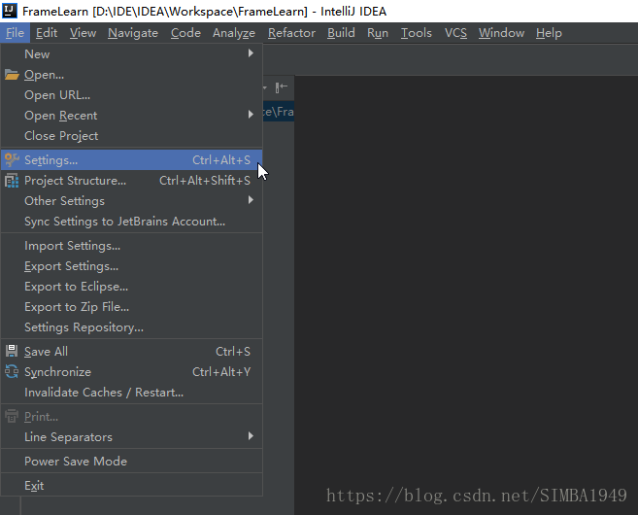
Task: Select Export Settings...
Action: (x=131, y=266)
